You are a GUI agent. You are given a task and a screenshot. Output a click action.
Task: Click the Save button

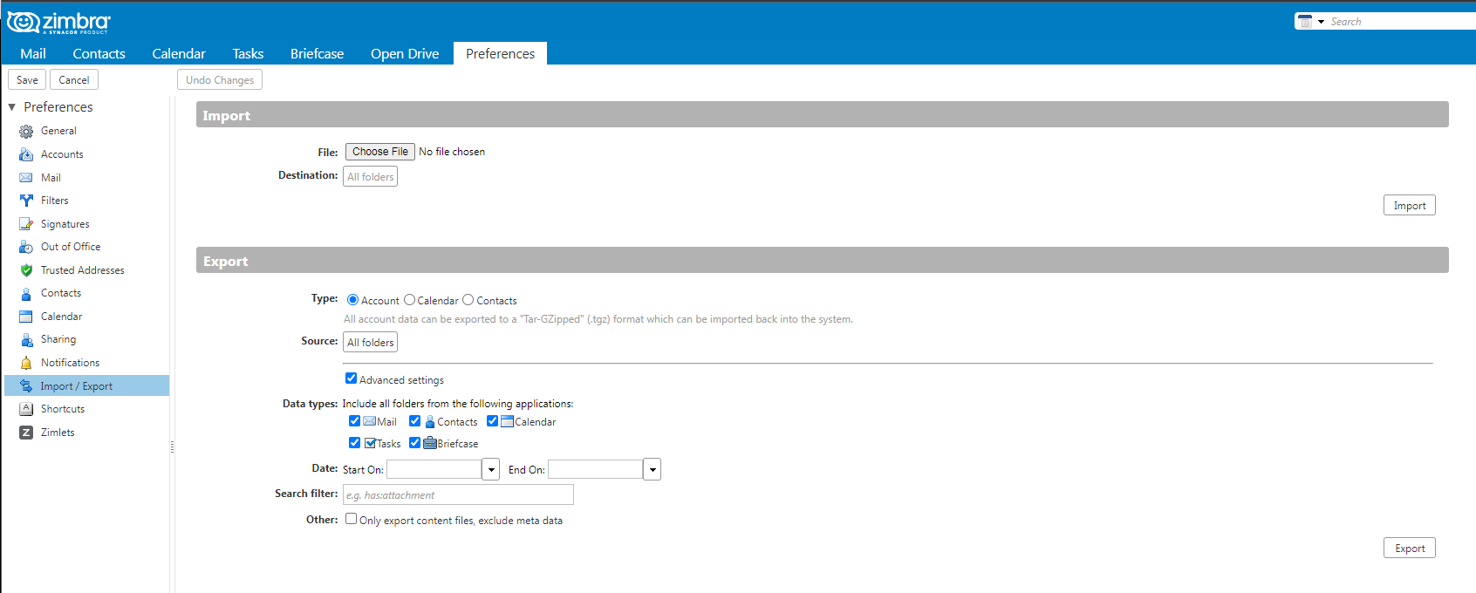coord(27,80)
